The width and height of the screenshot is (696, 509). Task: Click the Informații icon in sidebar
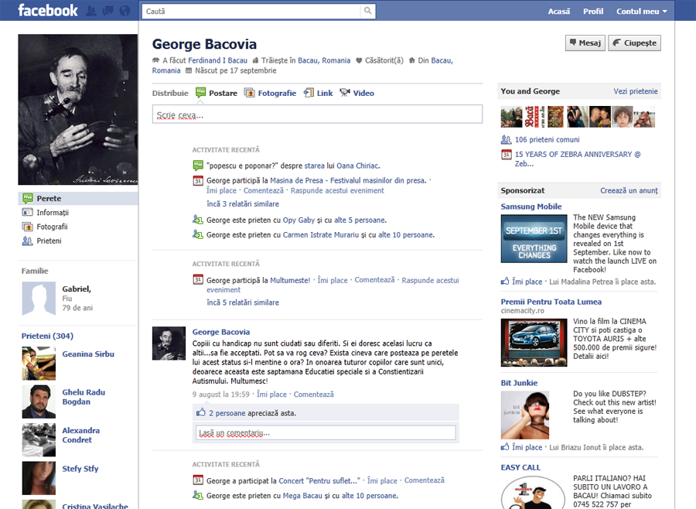coord(28,212)
